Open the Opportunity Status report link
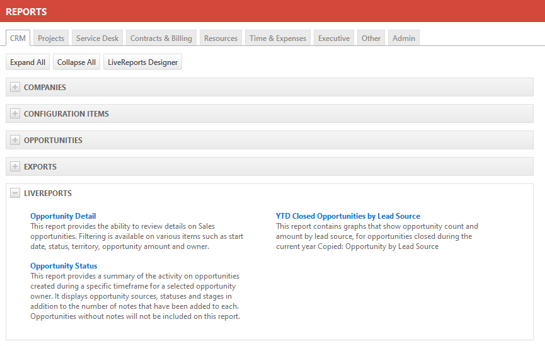The width and height of the screenshot is (545, 346). 64,266
